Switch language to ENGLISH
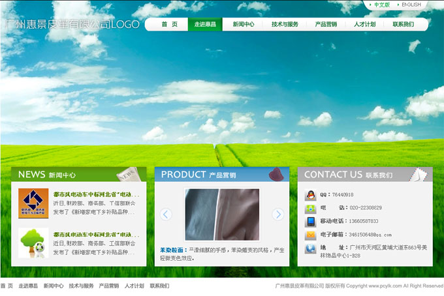 pyautogui.click(x=411, y=5)
